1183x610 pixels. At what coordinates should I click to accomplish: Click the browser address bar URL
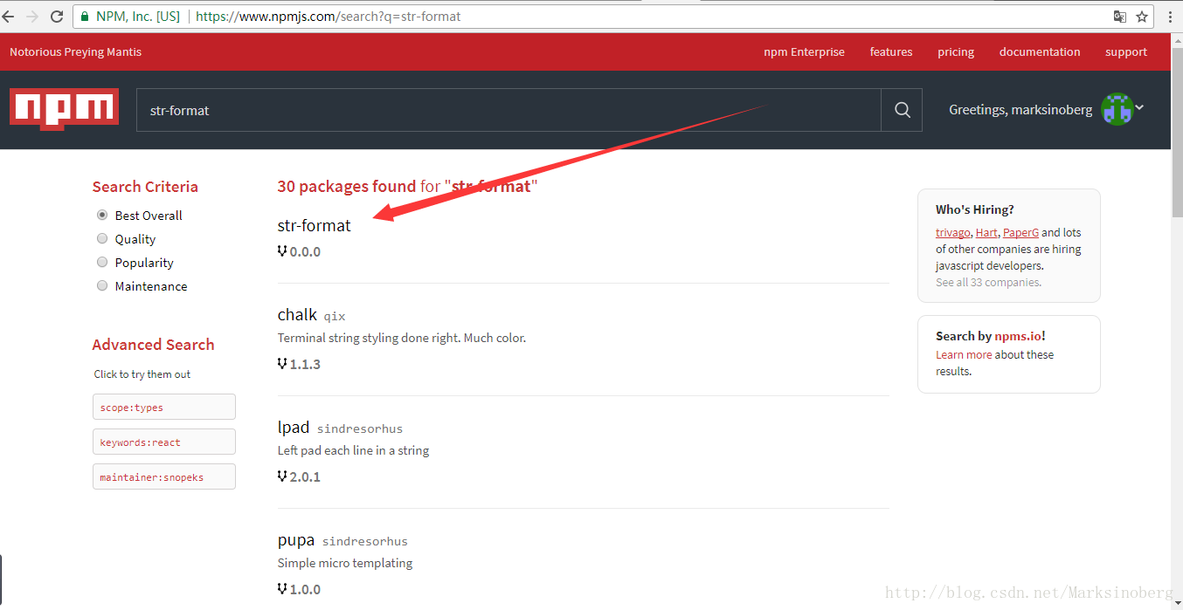point(329,17)
